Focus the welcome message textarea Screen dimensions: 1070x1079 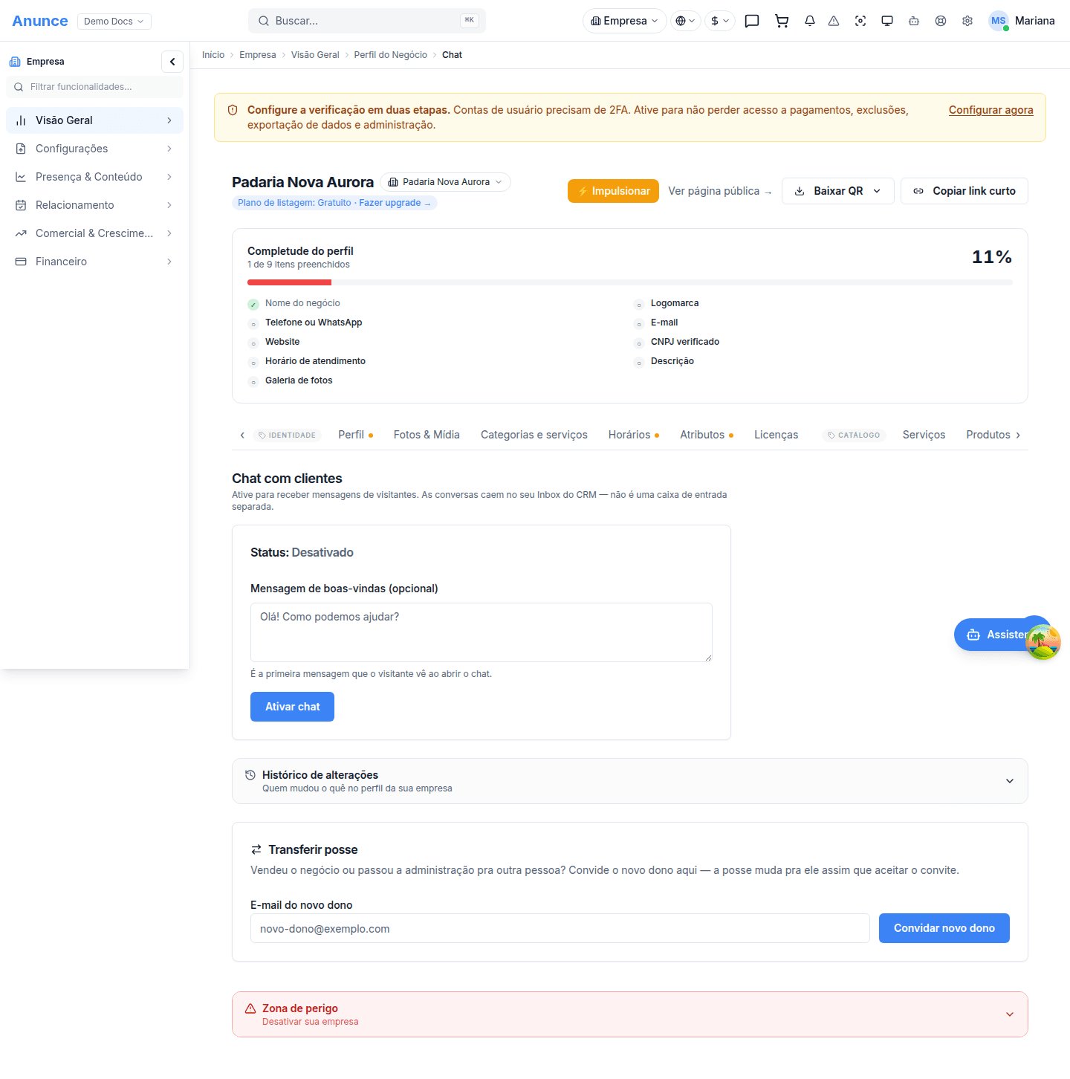pyautogui.click(x=481, y=632)
